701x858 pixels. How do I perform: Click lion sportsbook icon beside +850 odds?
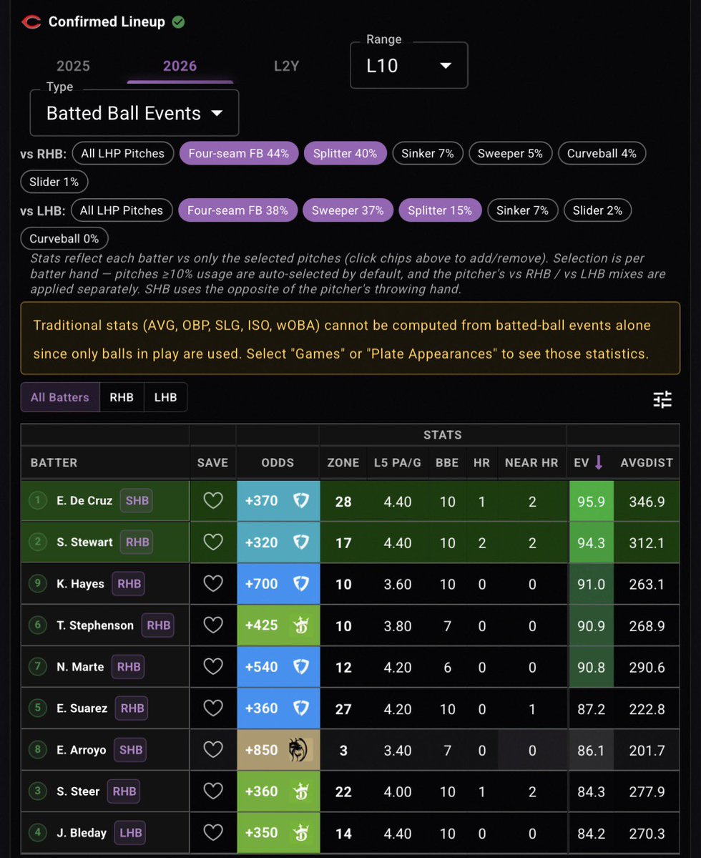298,750
